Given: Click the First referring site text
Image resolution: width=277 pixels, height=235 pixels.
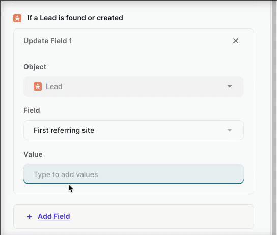Looking at the screenshot, I should tap(64, 130).
